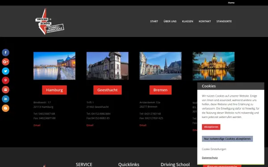Image resolution: width=268 pixels, height=167 pixels.
Task: Open the Bremen market square photo
Action: [x=160, y=66]
